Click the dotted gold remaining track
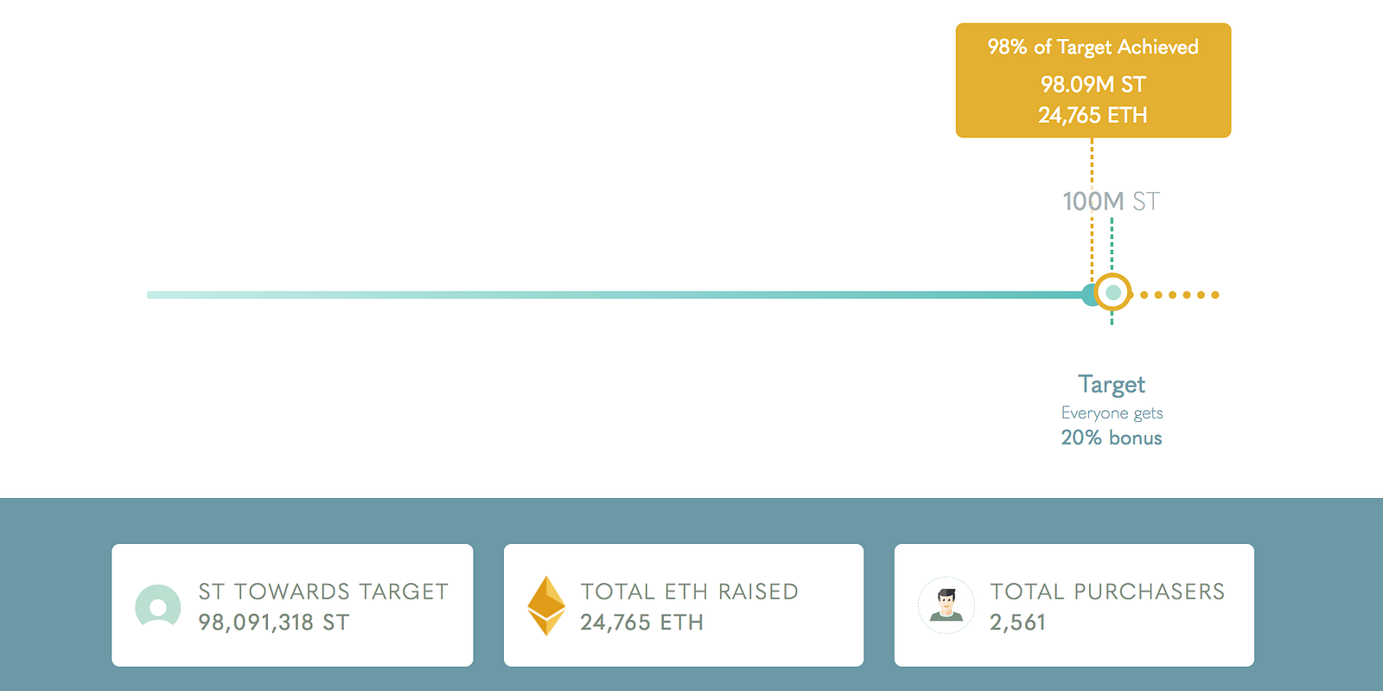1383x691 pixels. pos(1180,295)
